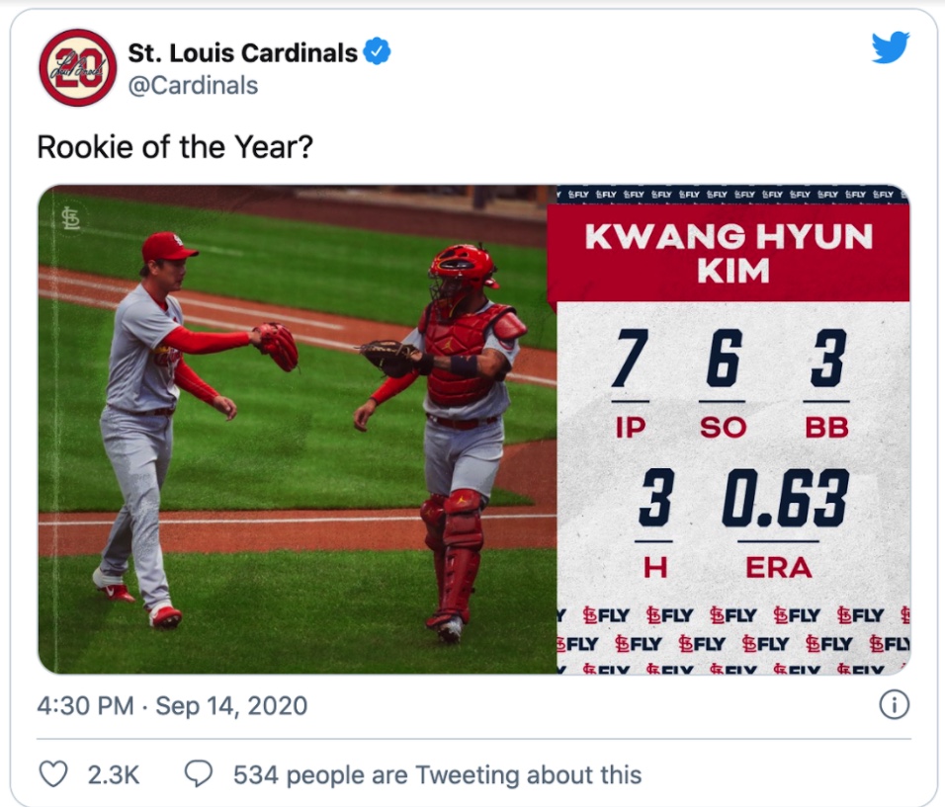
Task: Click the 0.63 ERA stat
Action: tap(785, 499)
